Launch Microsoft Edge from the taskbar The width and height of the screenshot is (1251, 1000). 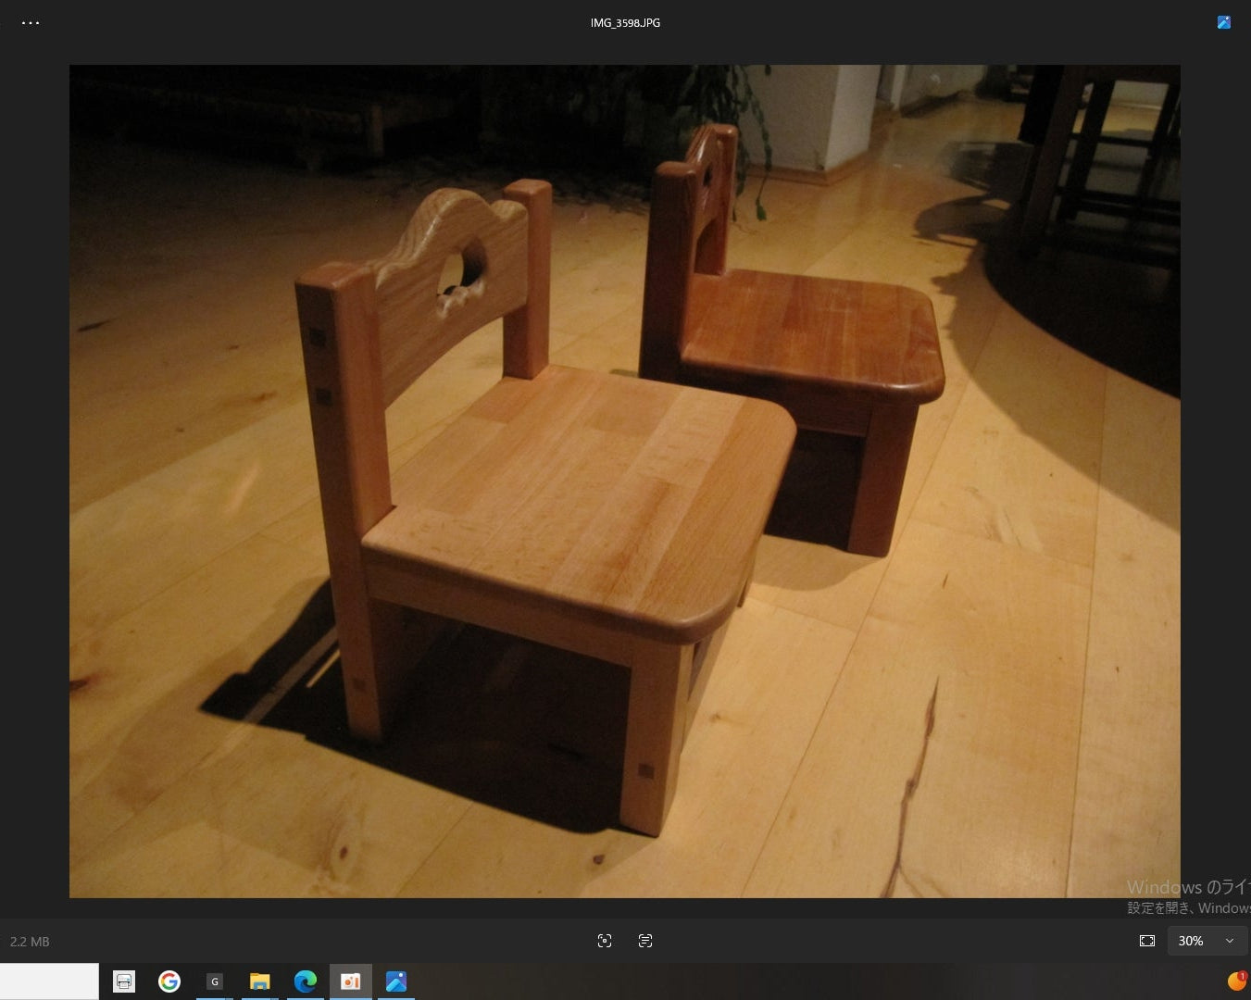pyautogui.click(x=305, y=981)
